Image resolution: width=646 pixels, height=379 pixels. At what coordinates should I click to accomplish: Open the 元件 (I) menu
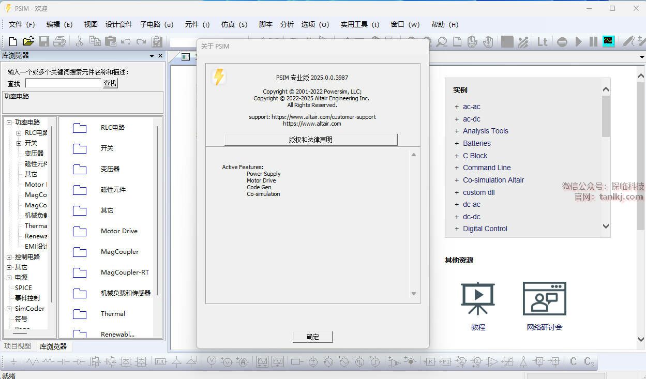pos(197,24)
